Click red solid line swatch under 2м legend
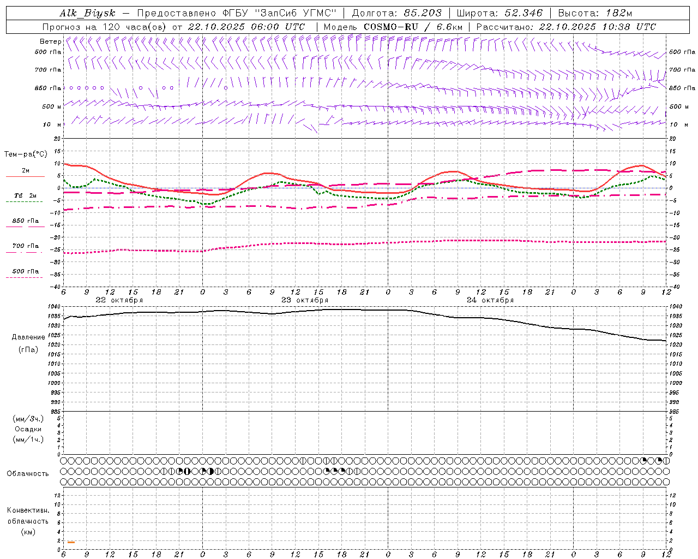The height and width of the screenshot is (559, 698). pos(25,177)
